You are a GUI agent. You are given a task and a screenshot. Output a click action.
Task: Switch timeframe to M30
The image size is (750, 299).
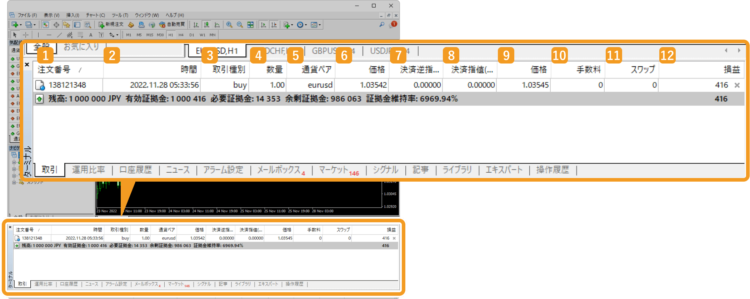click(x=160, y=35)
